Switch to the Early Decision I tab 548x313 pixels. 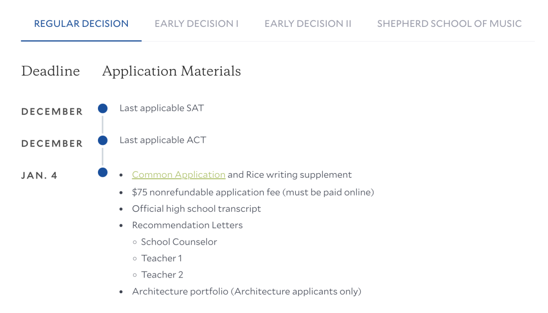[196, 24]
